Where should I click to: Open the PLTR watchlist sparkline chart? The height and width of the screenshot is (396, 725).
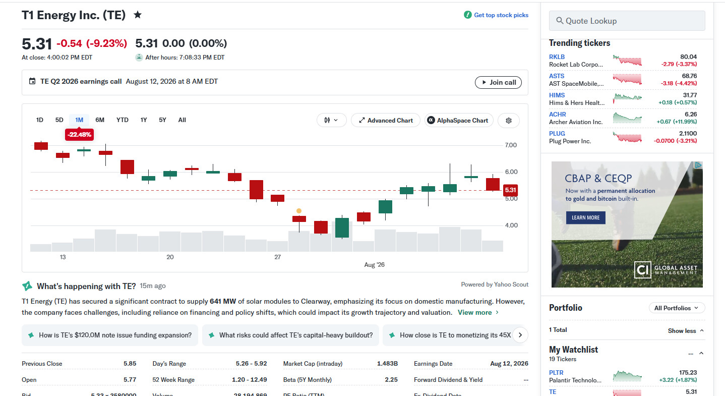pyautogui.click(x=627, y=376)
